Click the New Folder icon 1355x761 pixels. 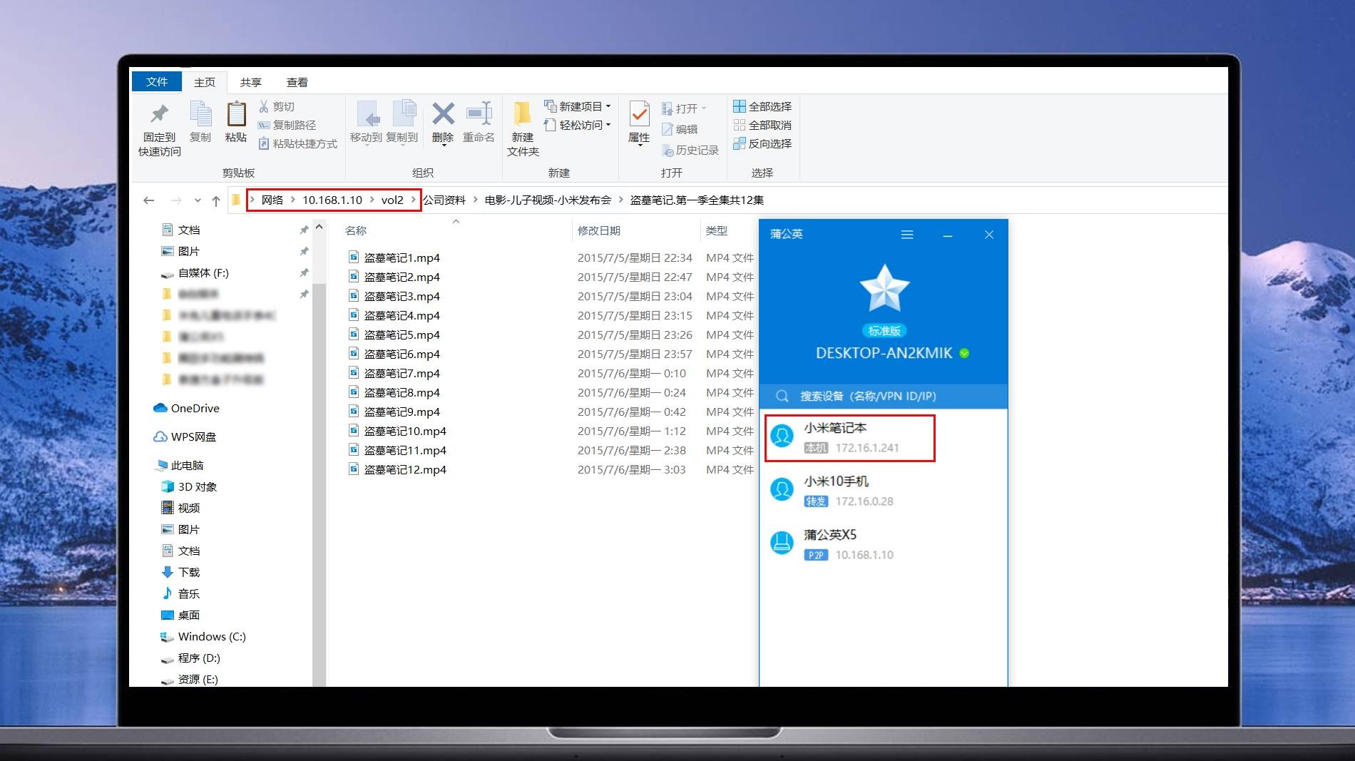[x=523, y=114]
